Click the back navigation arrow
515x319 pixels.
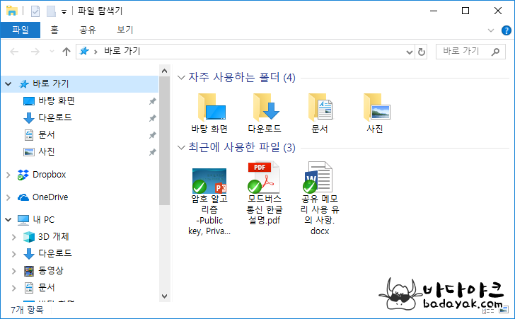click(14, 52)
